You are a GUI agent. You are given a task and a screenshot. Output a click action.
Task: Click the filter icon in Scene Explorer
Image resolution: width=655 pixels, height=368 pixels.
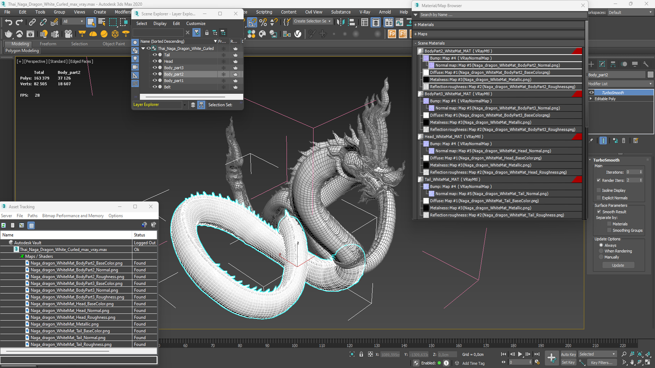click(196, 33)
